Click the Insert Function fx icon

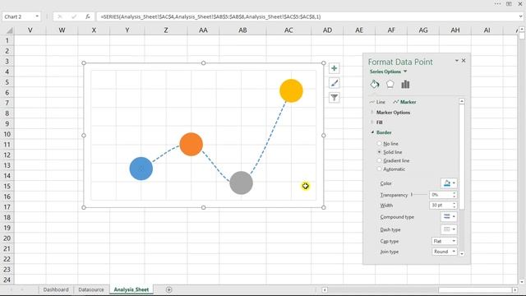pos(88,16)
